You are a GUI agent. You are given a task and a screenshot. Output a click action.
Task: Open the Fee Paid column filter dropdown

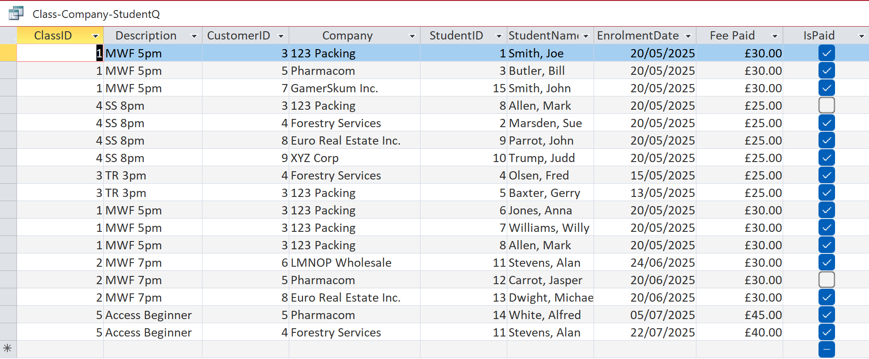click(x=775, y=36)
